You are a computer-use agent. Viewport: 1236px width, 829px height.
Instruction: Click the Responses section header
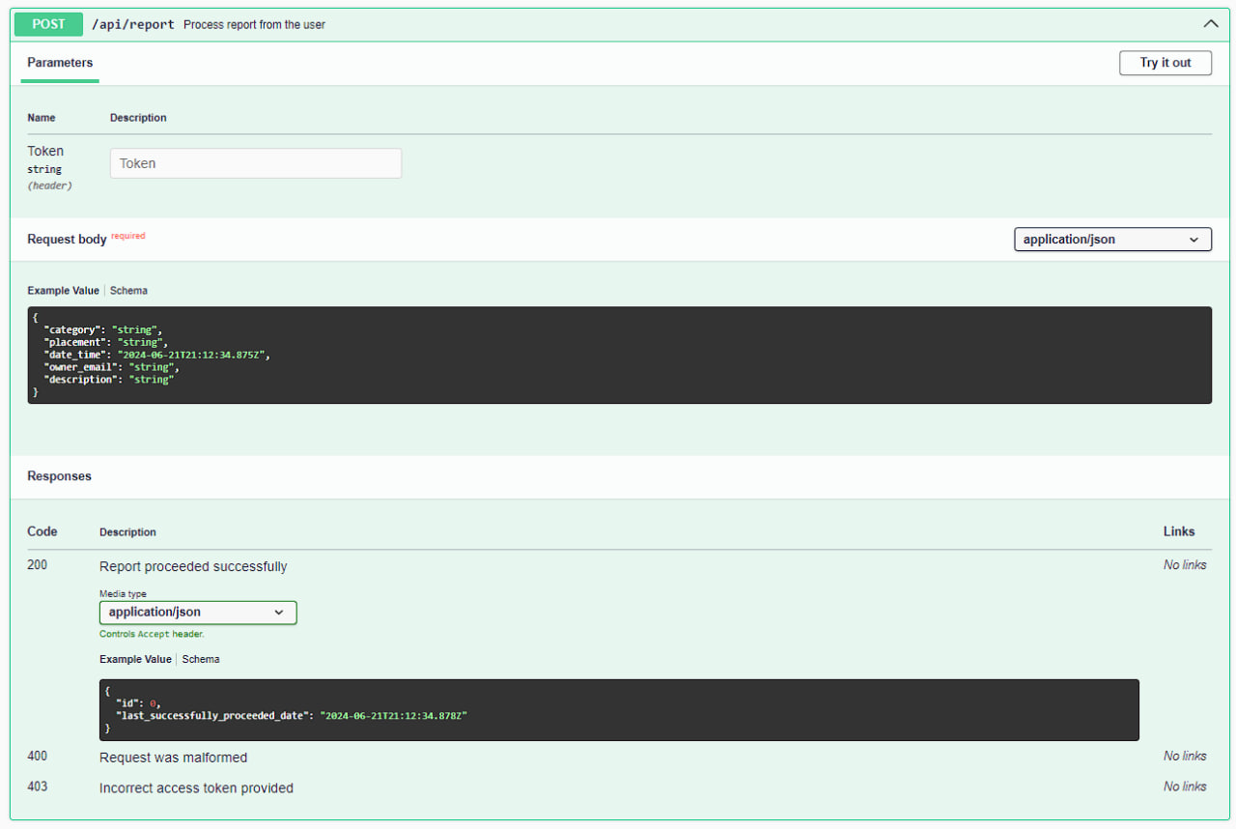[x=59, y=476]
